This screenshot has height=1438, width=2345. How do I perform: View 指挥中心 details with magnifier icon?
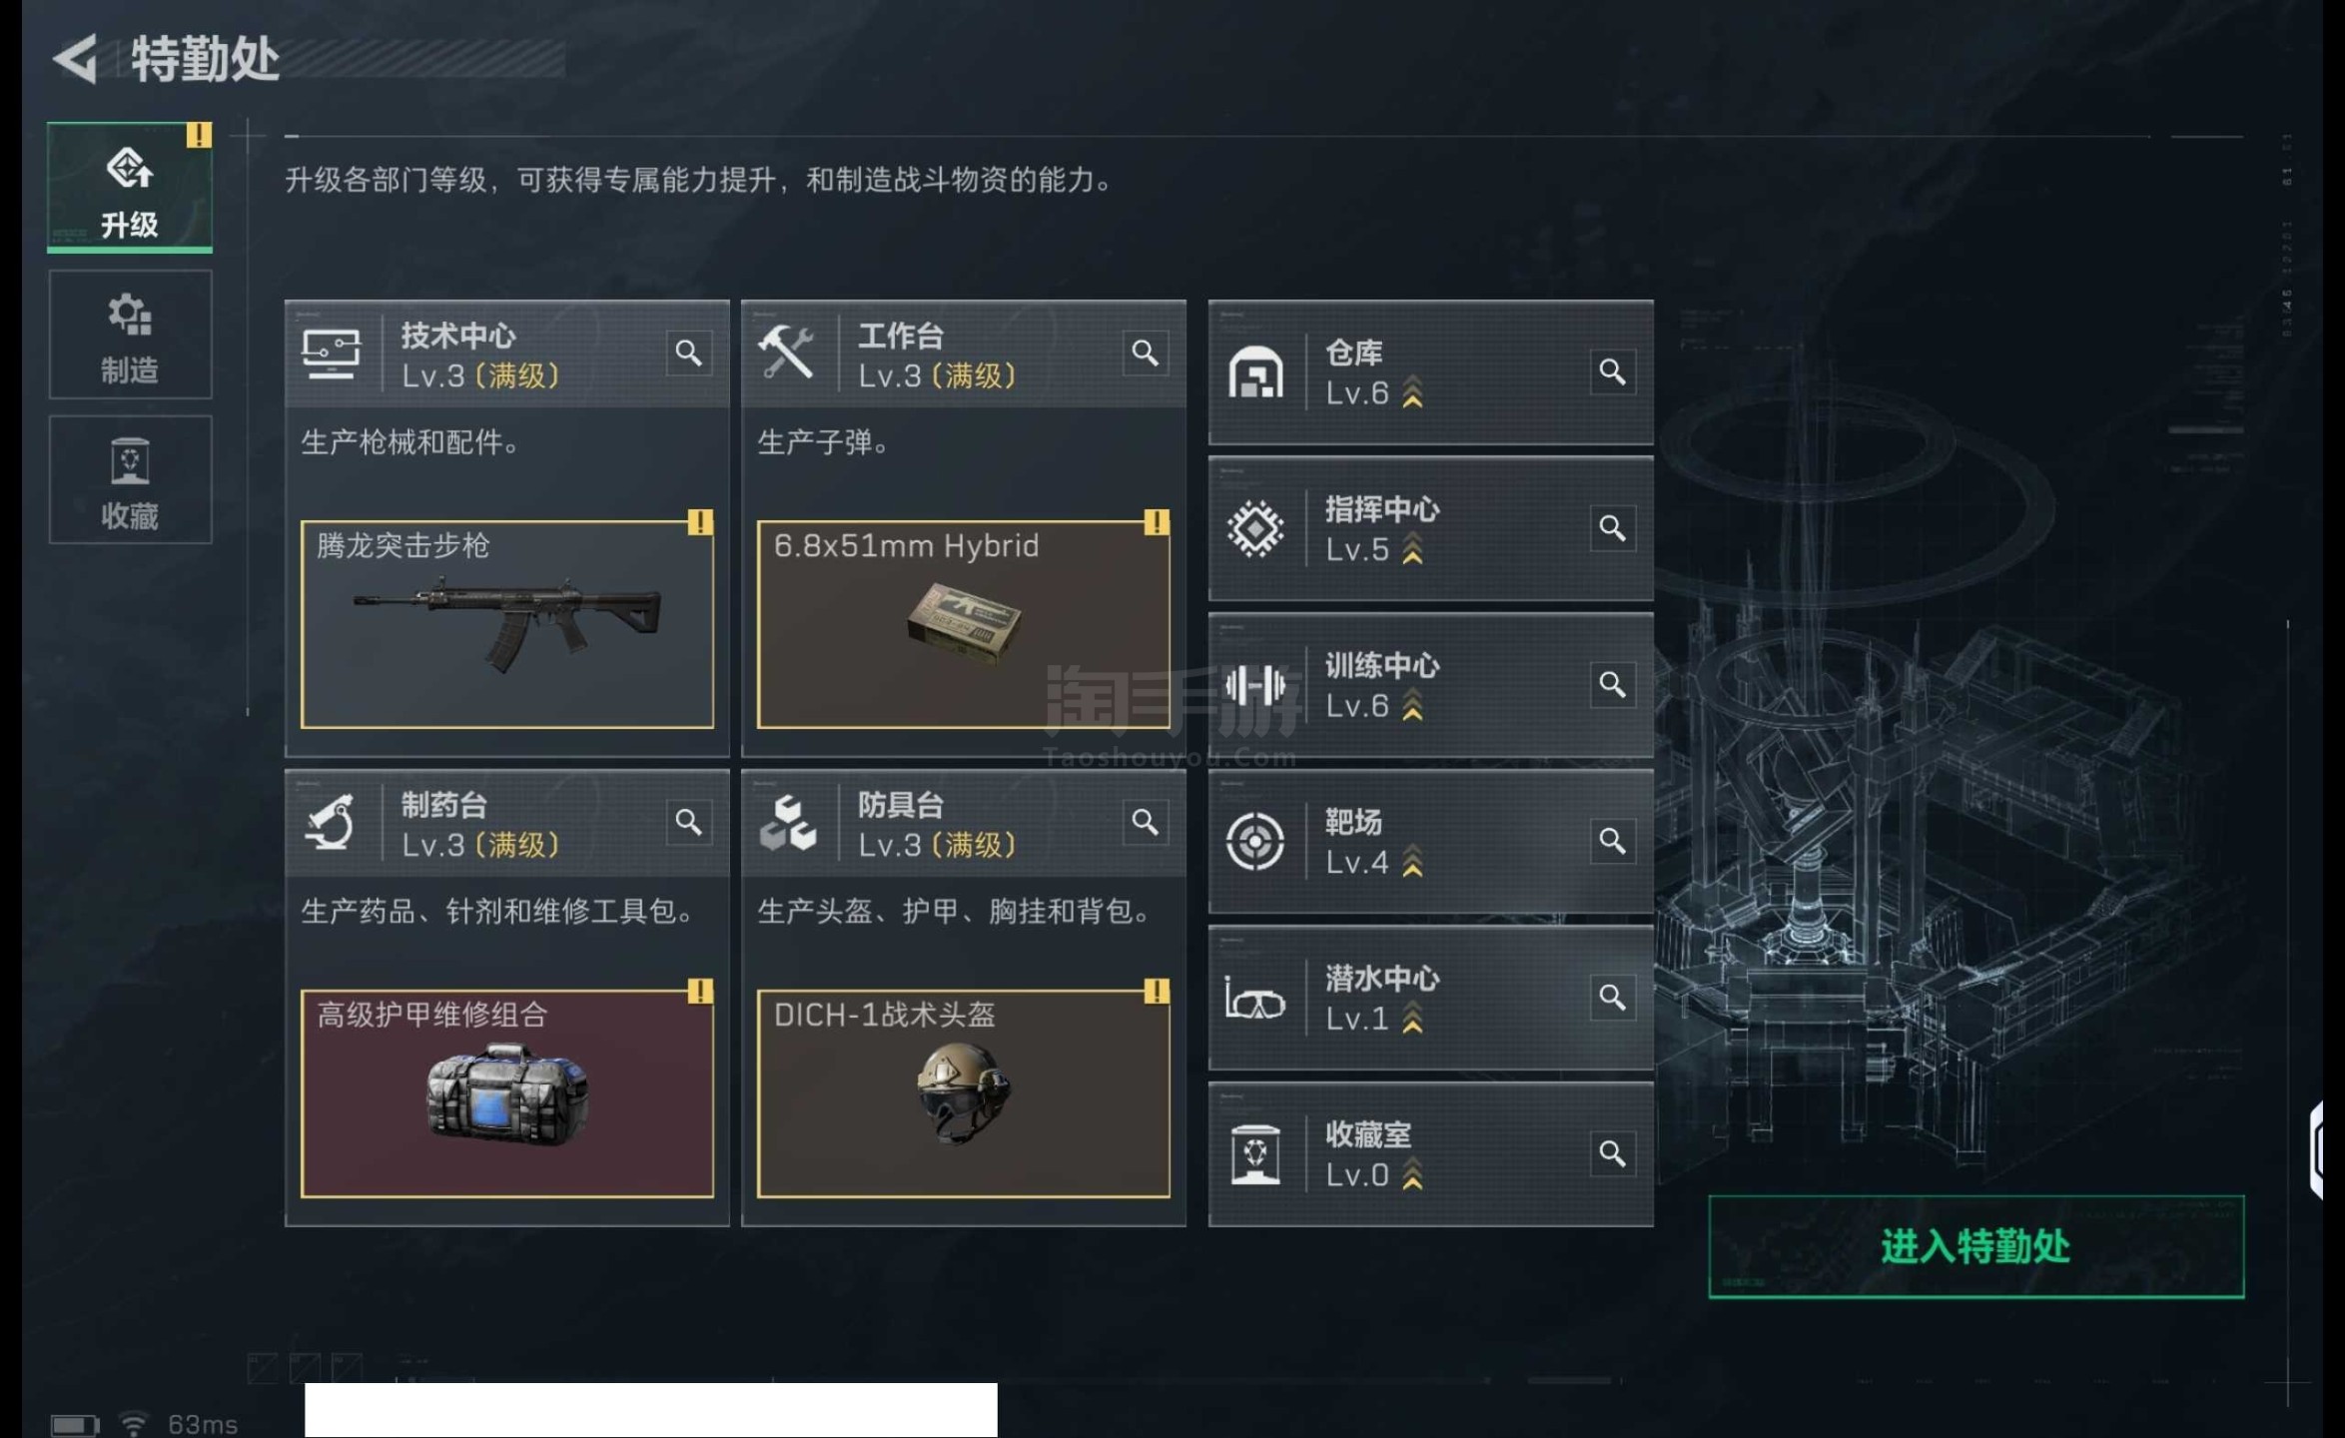(x=1612, y=528)
